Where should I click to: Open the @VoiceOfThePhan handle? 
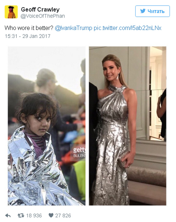pyautogui.click(x=43, y=16)
